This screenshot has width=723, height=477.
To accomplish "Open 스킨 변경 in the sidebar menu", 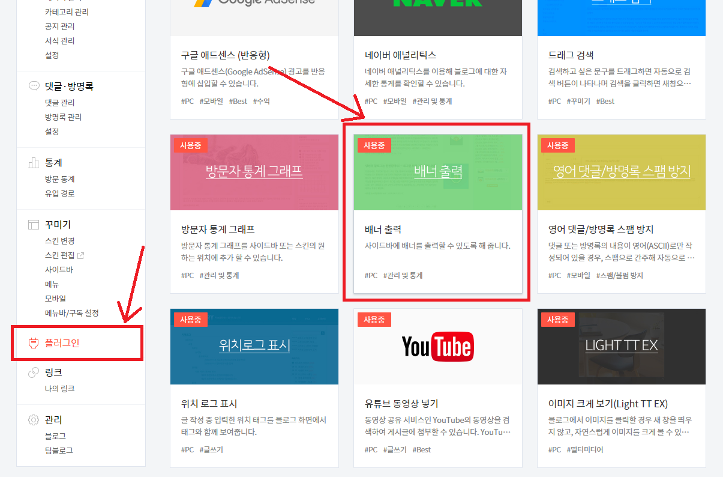I will (x=61, y=240).
